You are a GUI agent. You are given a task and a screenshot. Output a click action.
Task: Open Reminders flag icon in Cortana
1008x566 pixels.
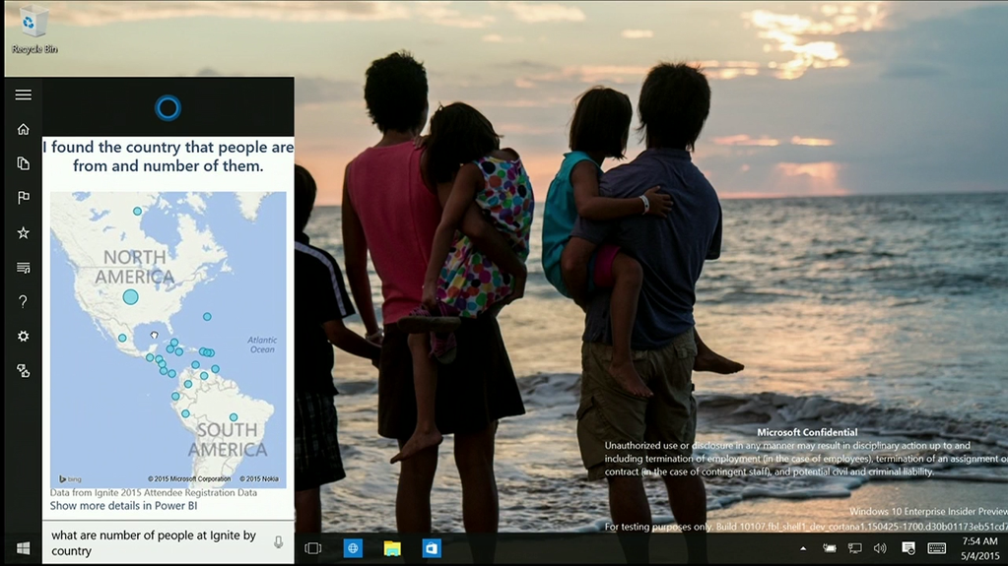coord(23,198)
